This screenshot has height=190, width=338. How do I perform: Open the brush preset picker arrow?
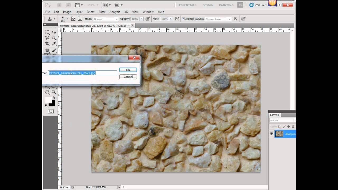coord(67,19)
